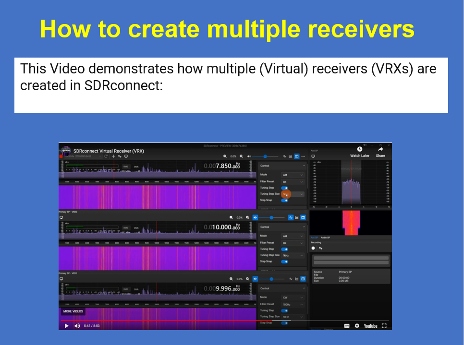Open Filter Preset 8K dropdown, top receiver

(293, 182)
